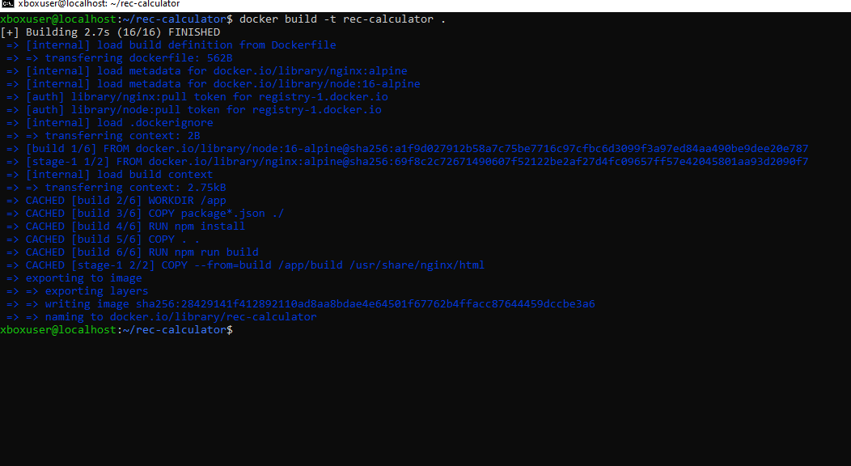Viewport: 851px width, 466px height.
Task: Click the CACHED RUN npm install line
Action: click(x=136, y=227)
